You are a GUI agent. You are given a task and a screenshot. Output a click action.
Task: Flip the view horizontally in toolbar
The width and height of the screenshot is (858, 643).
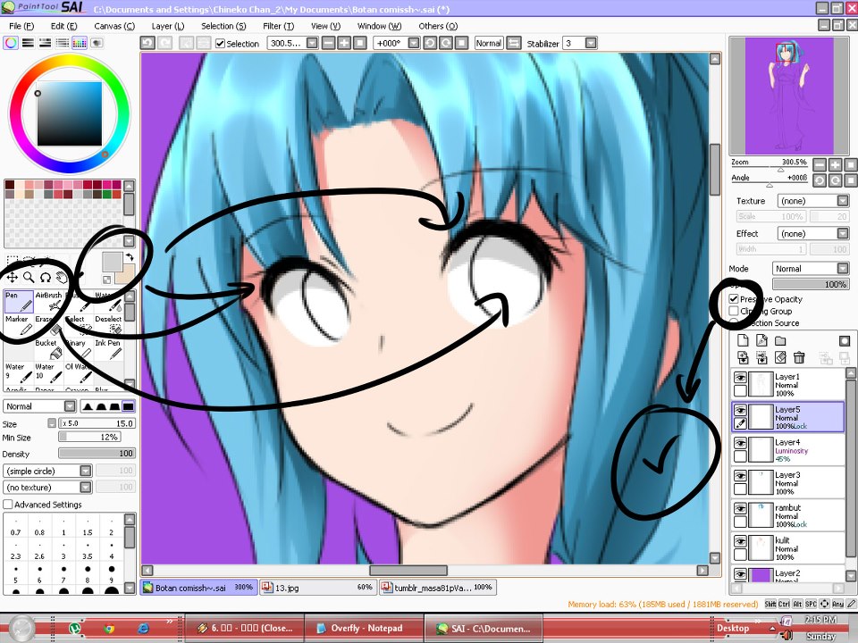tap(513, 43)
